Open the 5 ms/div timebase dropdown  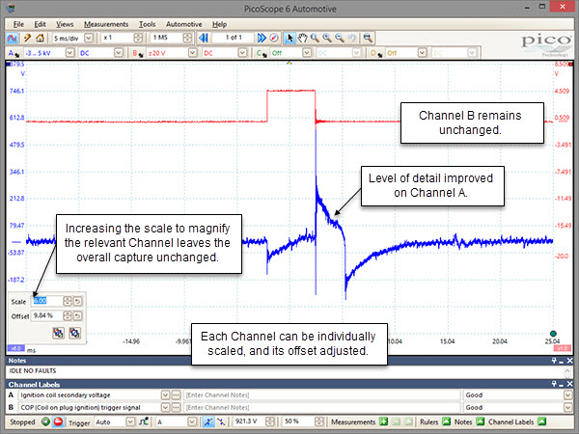pos(89,38)
